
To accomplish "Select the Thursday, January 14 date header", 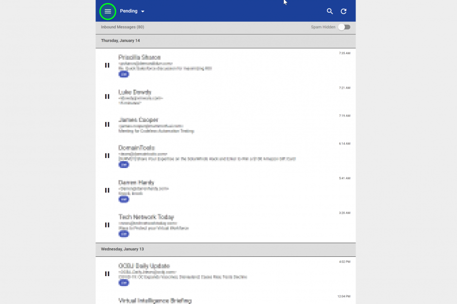I will tap(225, 41).
